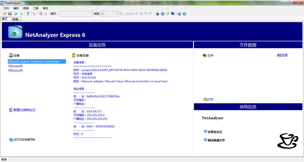Open file using the folder toolbar icon
The width and height of the screenshot is (304, 162).
click(5, 14)
